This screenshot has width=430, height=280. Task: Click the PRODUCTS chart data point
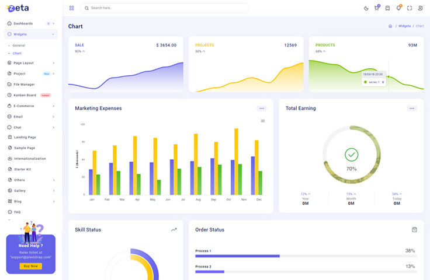pyautogui.click(x=389, y=77)
